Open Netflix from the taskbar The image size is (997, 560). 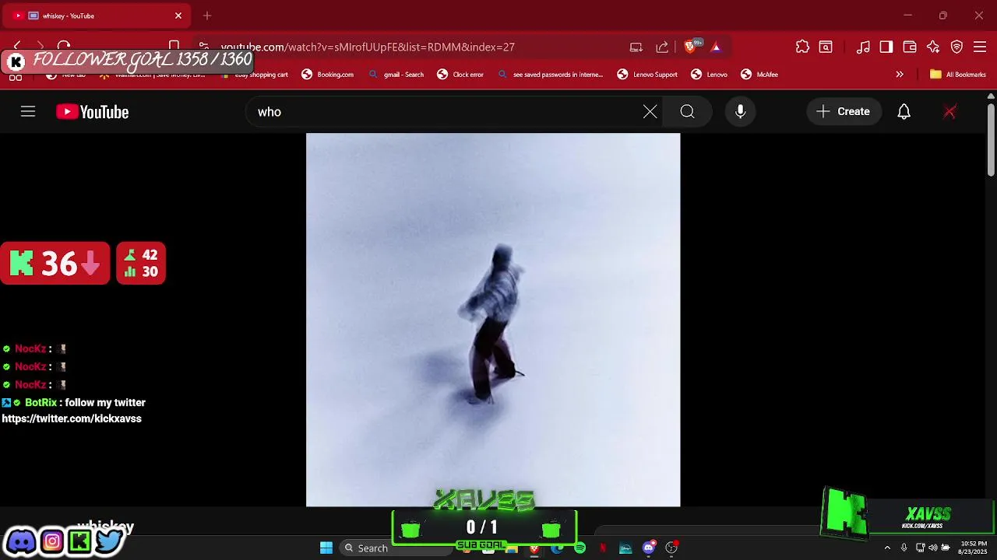tap(603, 548)
